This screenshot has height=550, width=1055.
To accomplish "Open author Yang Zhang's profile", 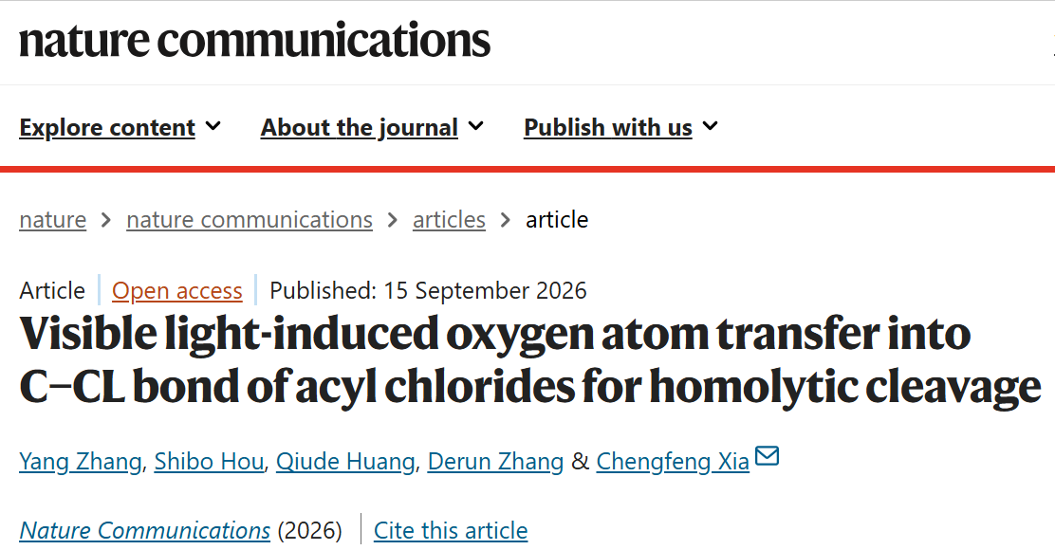I will 80,461.
